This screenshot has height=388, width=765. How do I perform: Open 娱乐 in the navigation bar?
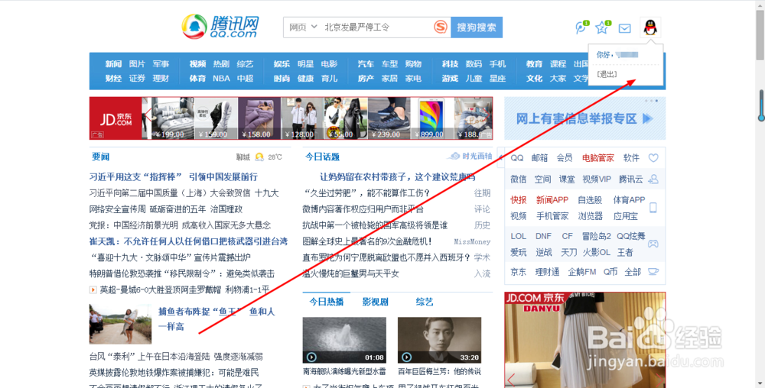(282, 63)
